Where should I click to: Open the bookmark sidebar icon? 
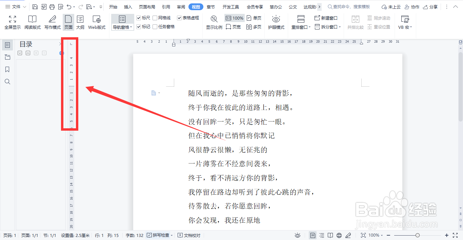coord(7,69)
